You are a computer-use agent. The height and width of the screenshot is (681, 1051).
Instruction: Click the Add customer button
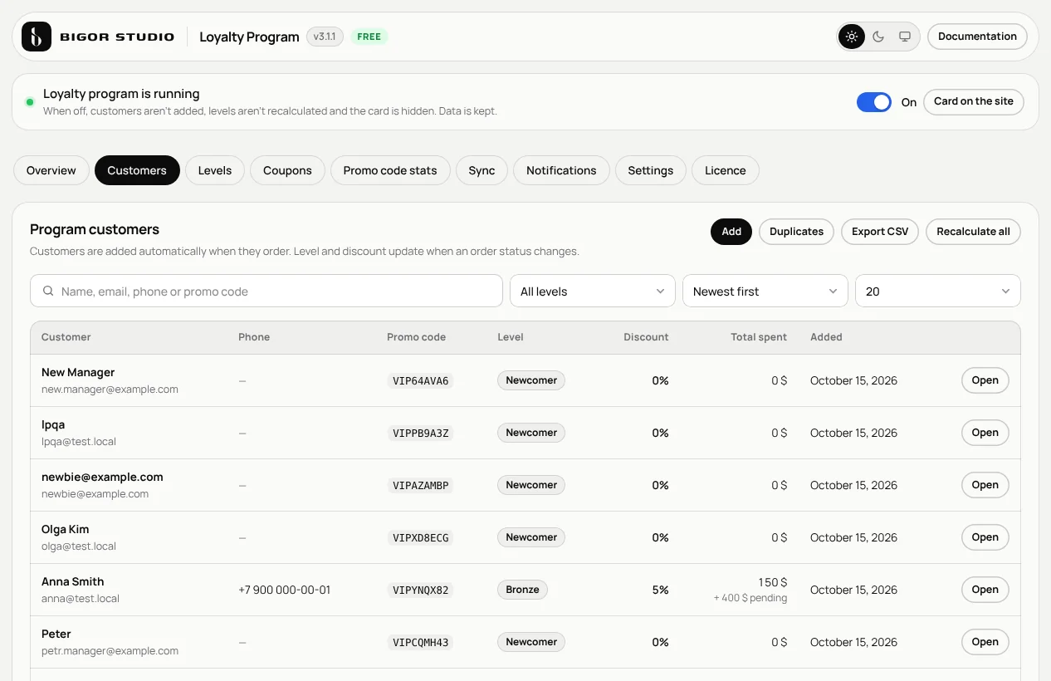[x=731, y=232]
